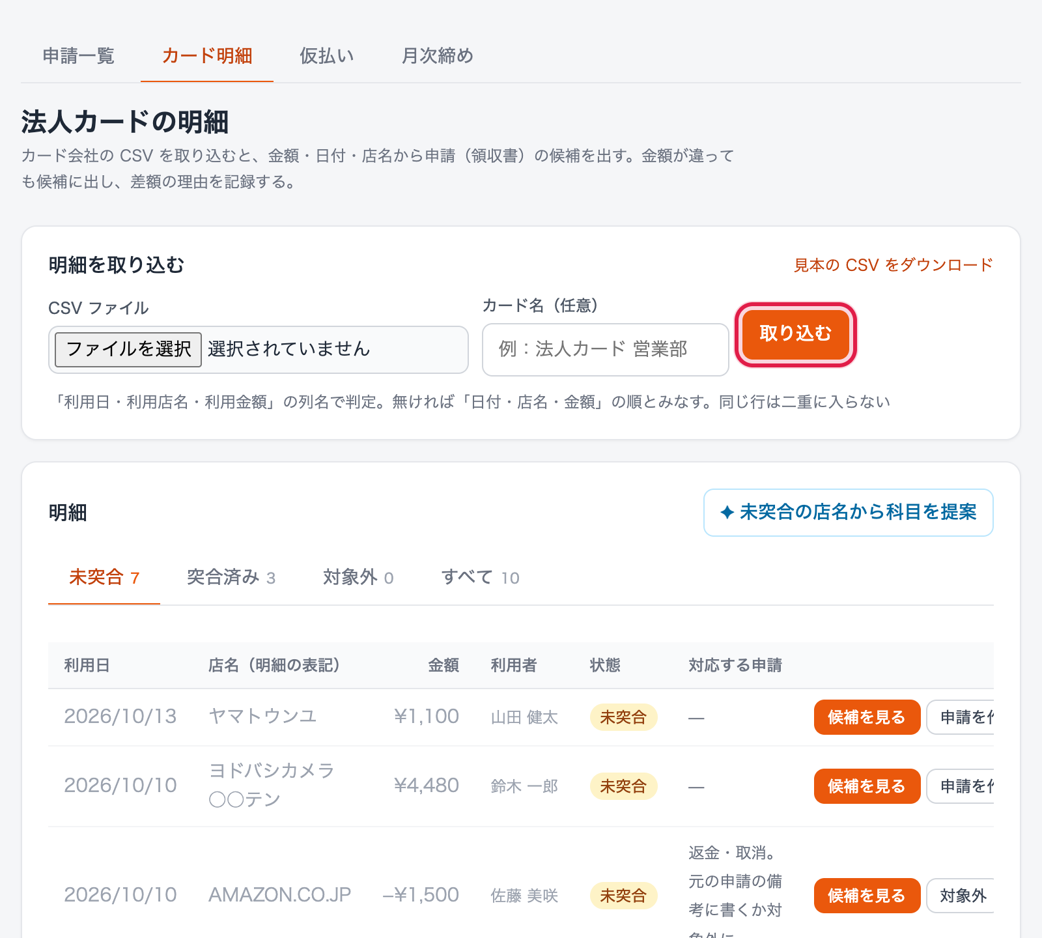Select the カード明細 tab
The width and height of the screenshot is (1042, 938).
(207, 56)
